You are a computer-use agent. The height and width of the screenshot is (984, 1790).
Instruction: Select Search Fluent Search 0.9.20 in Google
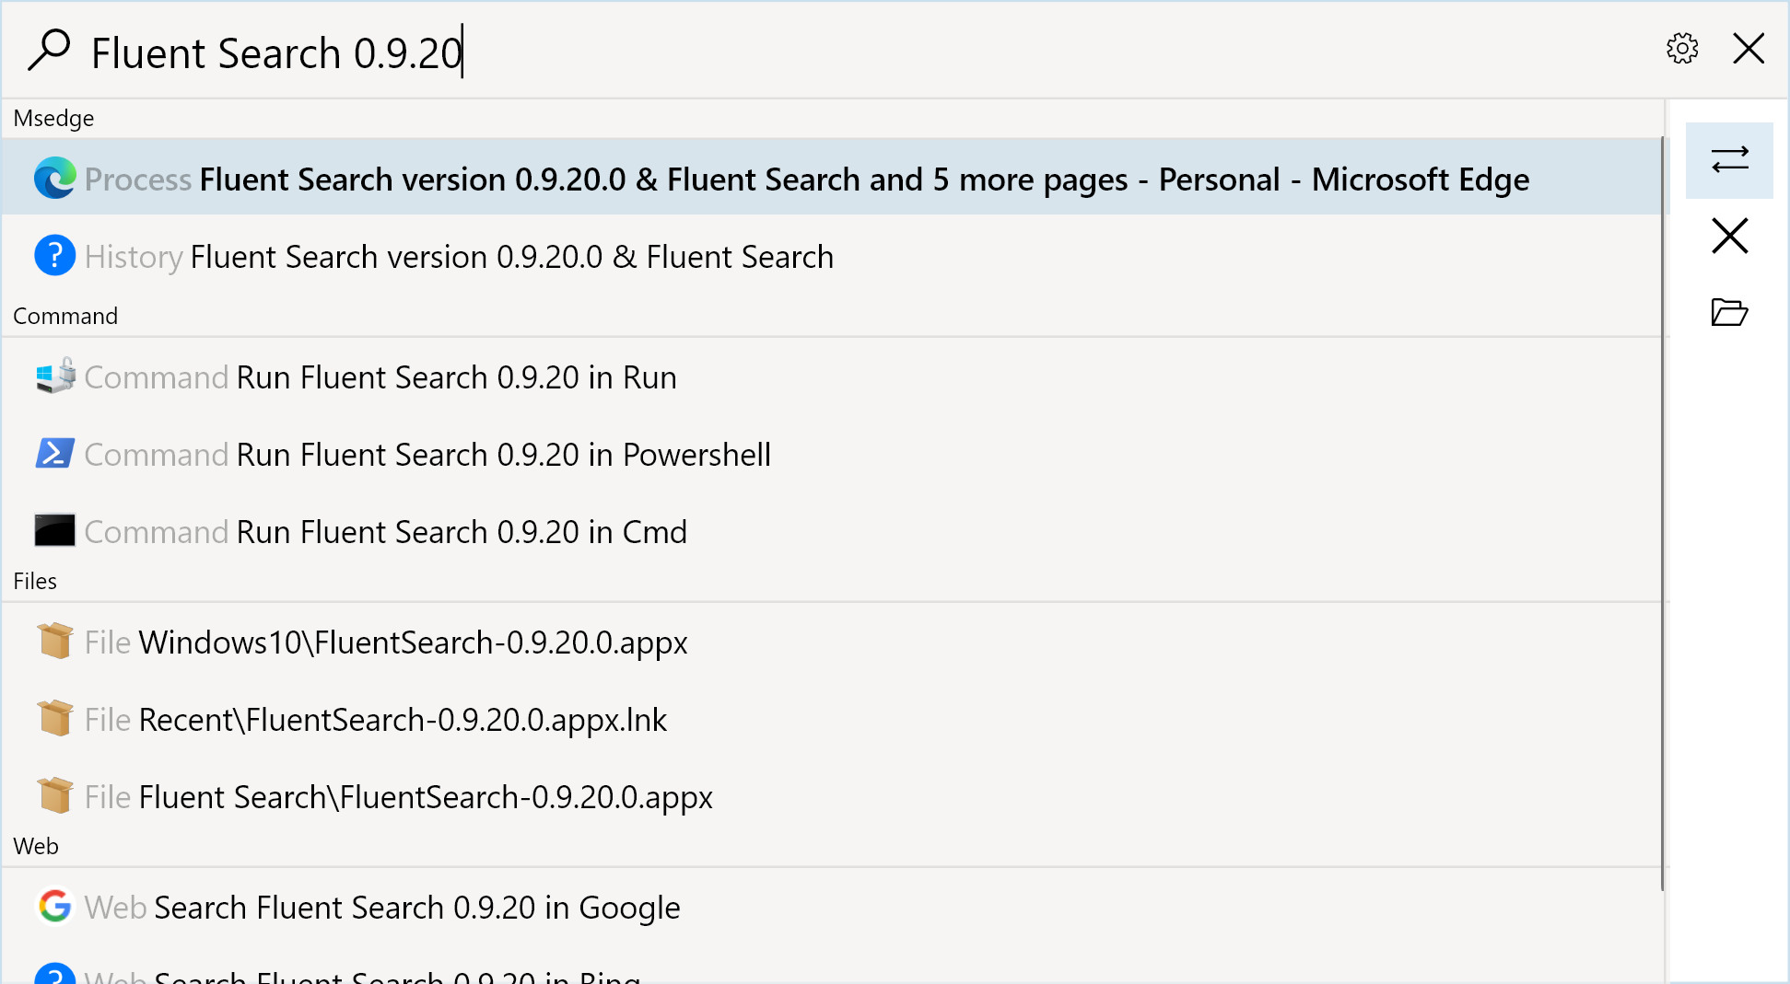pyautogui.click(x=835, y=907)
